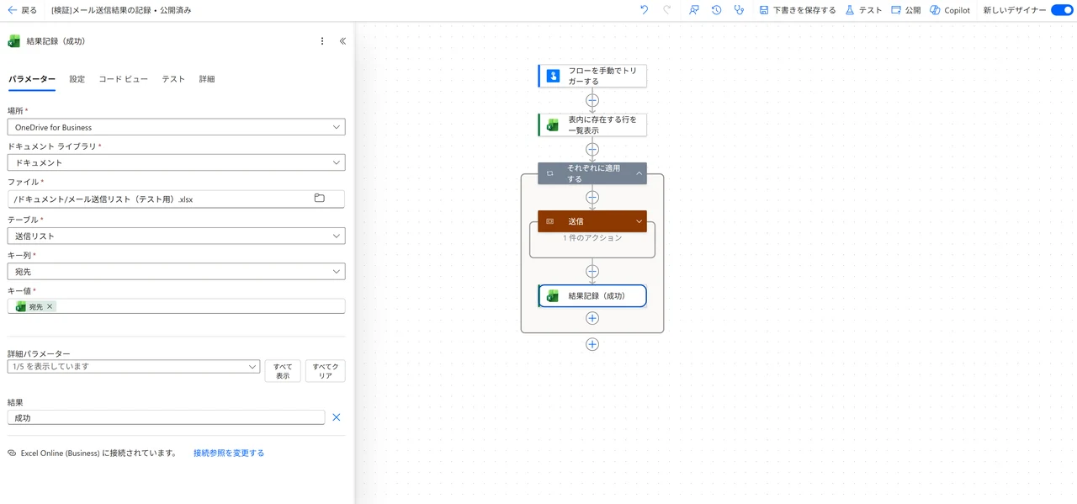Open the 詳細 tab

(207, 79)
